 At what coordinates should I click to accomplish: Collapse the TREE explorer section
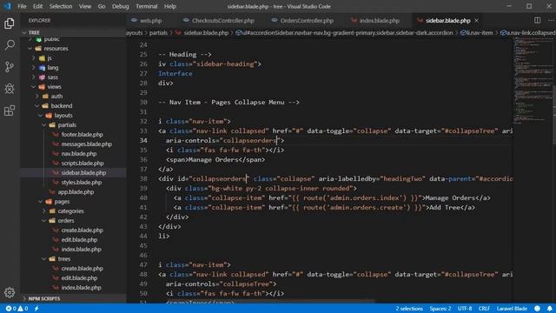35,32
